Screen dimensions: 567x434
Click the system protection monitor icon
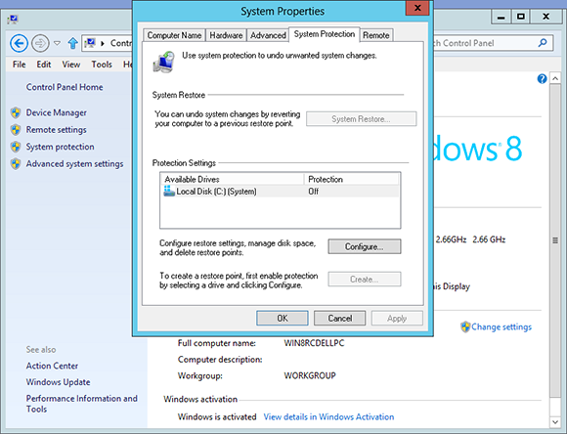(x=164, y=62)
